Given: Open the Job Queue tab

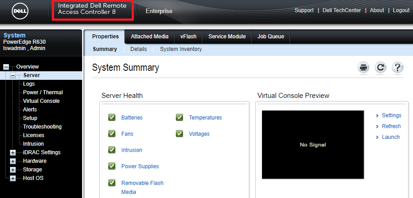Looking at the screenshot, I should (x=271, y=37).
